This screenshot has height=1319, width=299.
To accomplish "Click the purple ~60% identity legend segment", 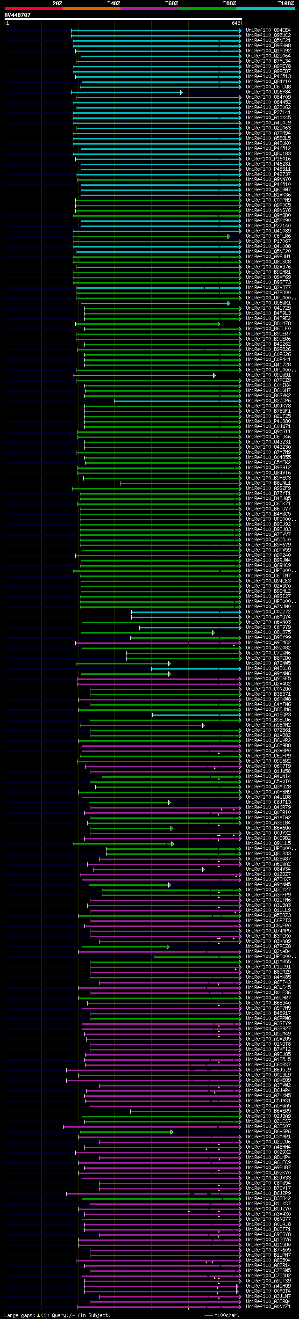I will (150, 8).
